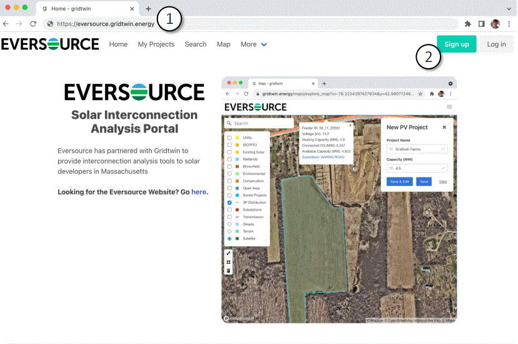Click the trash delete tool on the map
Screen dimensions: 518x344
(x=228, y=271)
